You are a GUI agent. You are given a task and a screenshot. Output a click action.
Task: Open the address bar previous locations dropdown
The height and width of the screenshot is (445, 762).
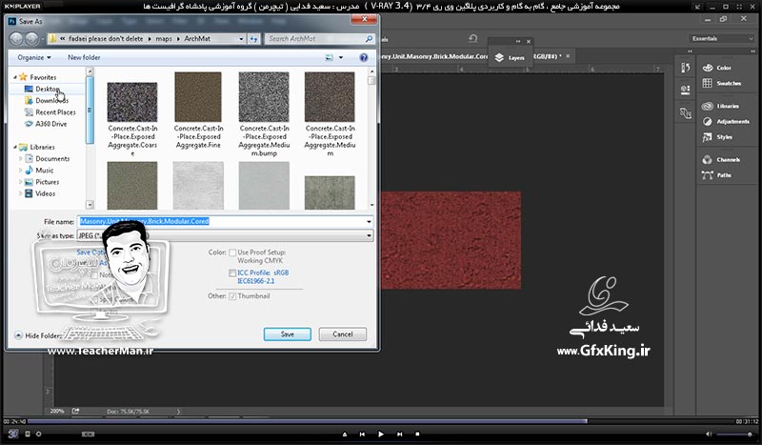[x=241, y=39]
